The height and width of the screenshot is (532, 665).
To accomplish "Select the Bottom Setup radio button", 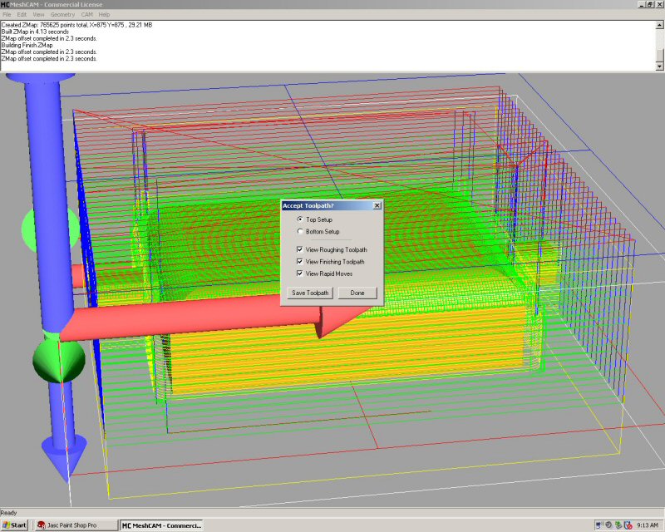I will 300,232.
